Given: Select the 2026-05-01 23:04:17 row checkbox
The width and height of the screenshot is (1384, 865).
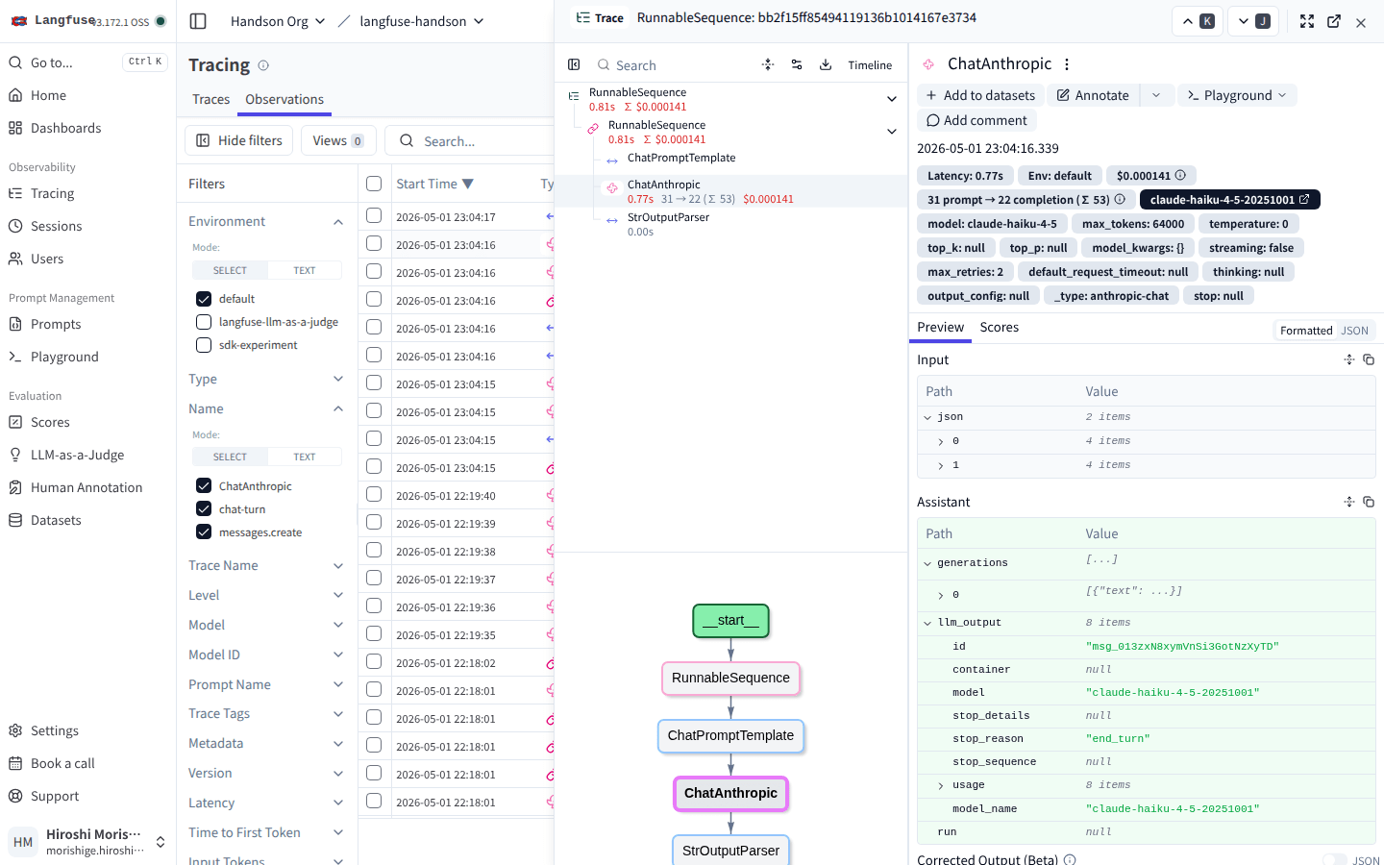Looking at the screenshot, I should pos(374,216).
